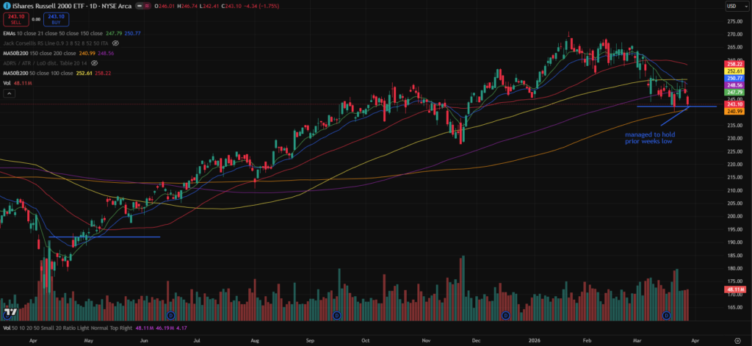
Task: Select the Vol indicator legend
Action: point(7,84)
